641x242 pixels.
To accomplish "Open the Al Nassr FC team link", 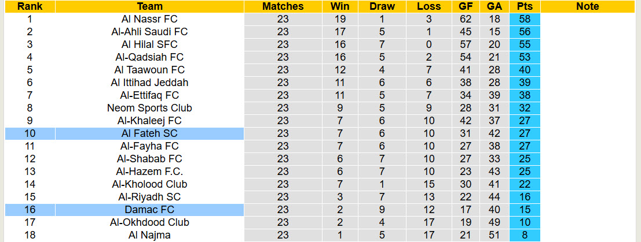I will (x=149, y=19).
